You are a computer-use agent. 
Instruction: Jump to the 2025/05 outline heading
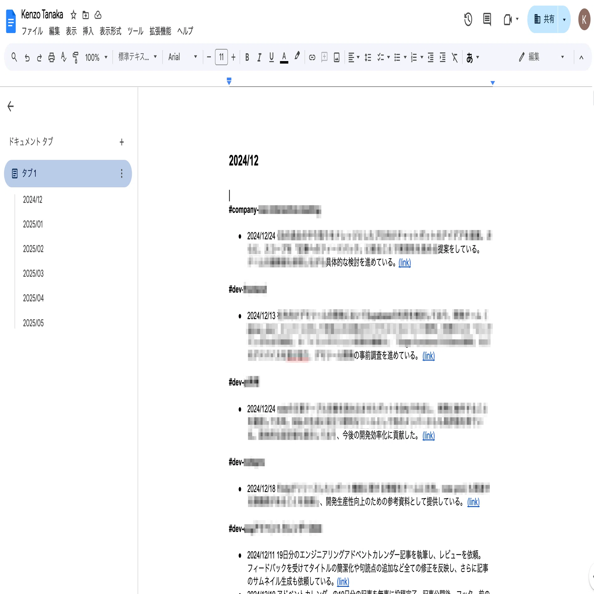[33, 323]
